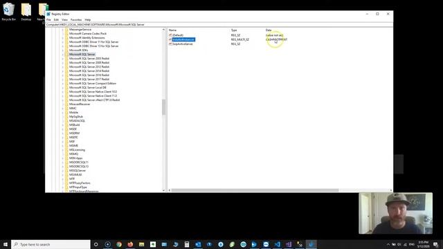Expand Microsoft SQL Server 2016 Redist arrow
The image size is (443, 249).
point(63,75)
